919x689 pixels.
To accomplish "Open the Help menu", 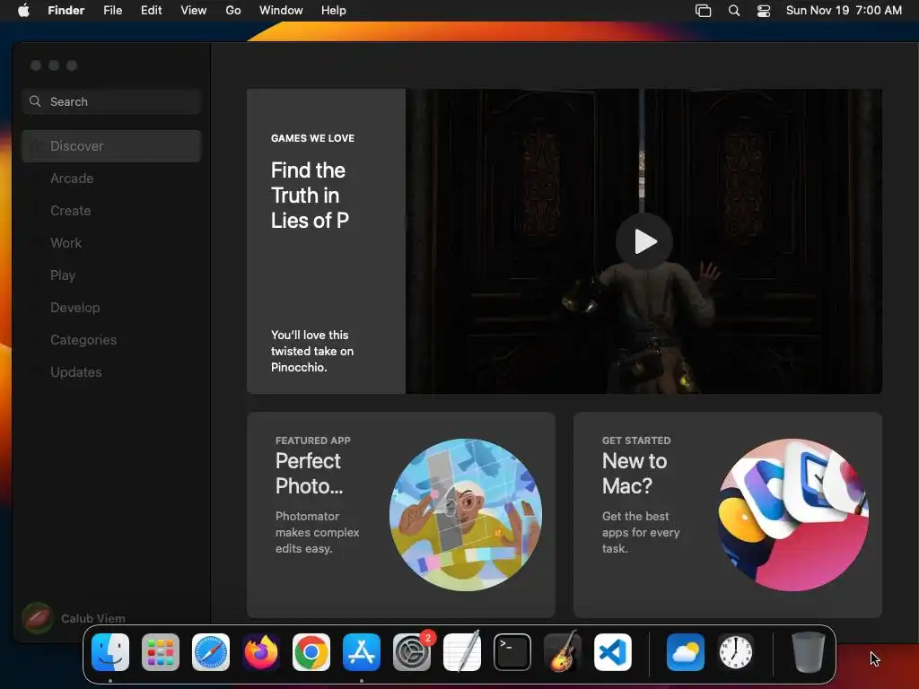I will 334,11.
